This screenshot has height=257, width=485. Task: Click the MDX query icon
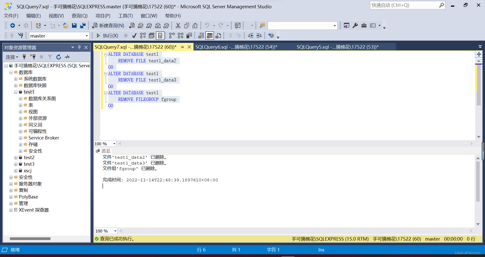pos(140,25)
